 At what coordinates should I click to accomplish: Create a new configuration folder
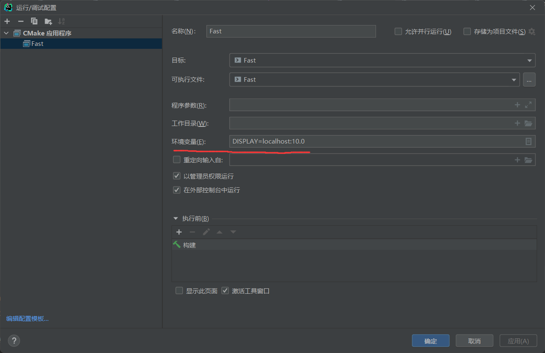pos(48,21)
